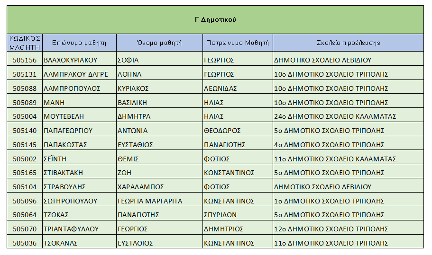The height and width of the screenshot is (255, 432).
Task: Select the 'Σχολείο προέλευσης' header cell
Action: [x=348, y=43]
